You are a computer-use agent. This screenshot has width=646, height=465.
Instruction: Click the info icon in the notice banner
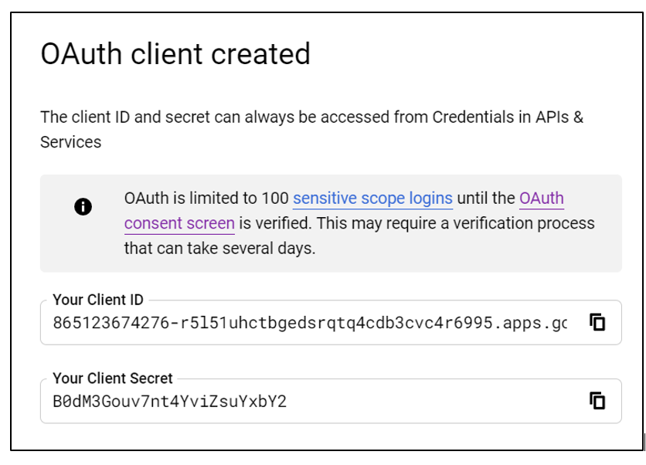[x=83, y=206]
